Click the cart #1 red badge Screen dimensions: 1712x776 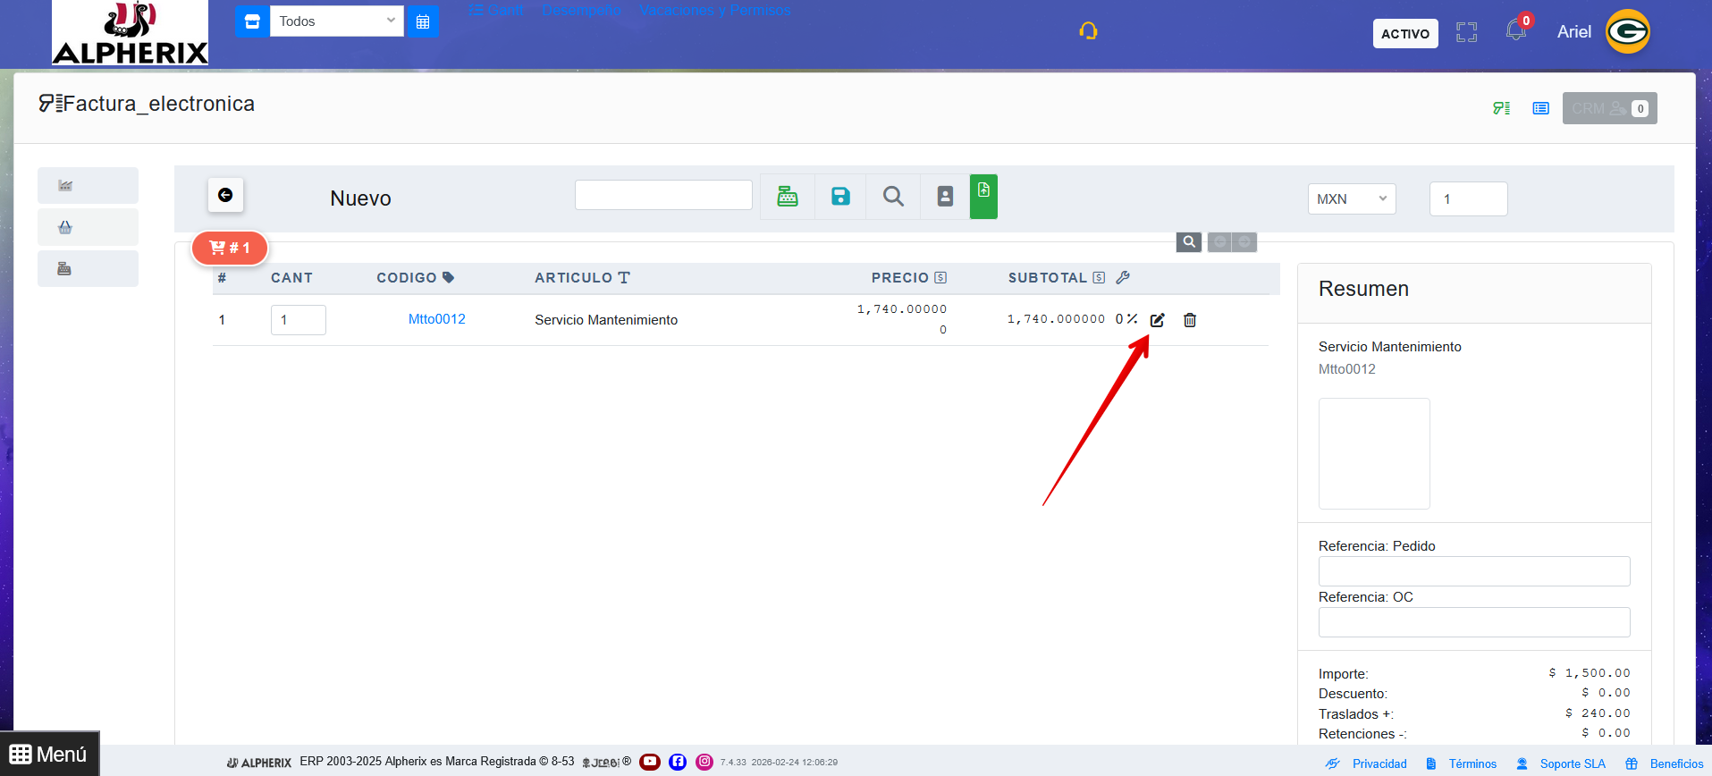tap(230, 248)
